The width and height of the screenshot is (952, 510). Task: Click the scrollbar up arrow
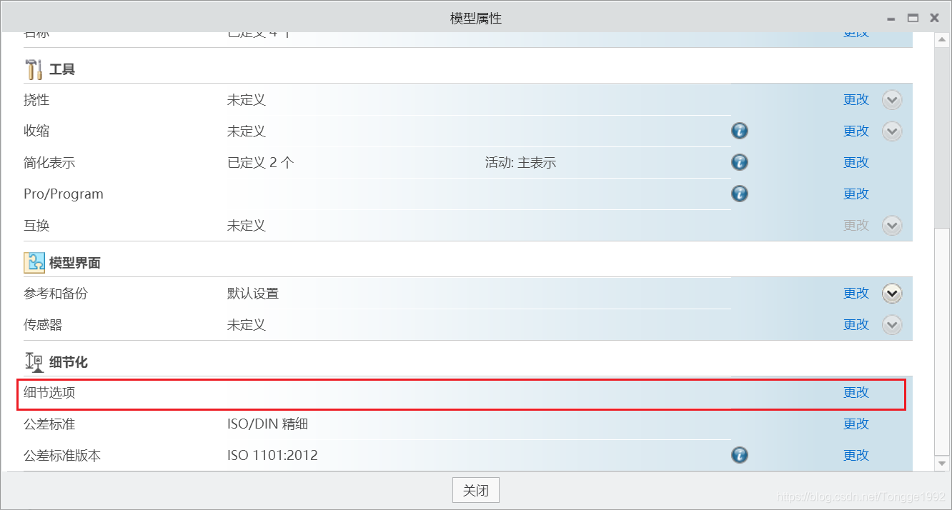point(943,41)
